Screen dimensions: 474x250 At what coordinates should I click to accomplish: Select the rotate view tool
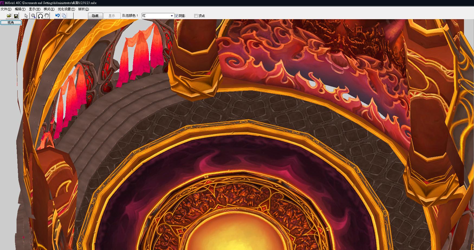coord(40,16)
